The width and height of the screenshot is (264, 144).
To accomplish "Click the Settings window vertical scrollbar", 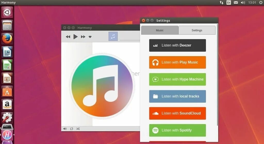I will click(218, 75).
